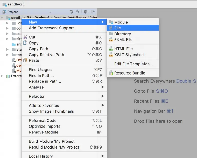Click the collapse all icon in Project panel
Screen dimensions: 197x158
(77, 12)
